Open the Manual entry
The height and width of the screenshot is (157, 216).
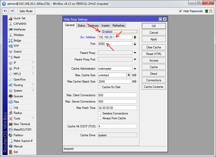tap(22, 146)
